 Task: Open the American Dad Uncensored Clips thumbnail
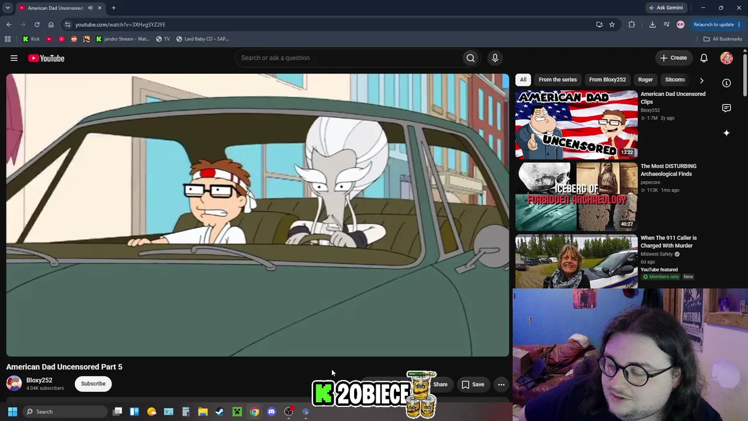point(577,125)
